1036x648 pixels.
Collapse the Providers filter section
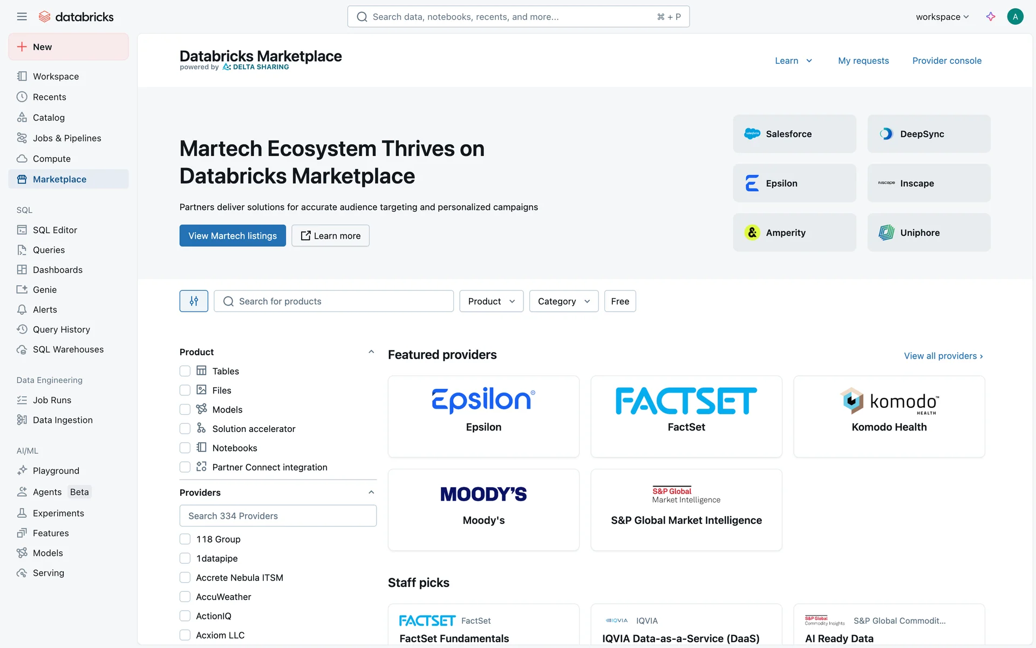coord(371,492)
